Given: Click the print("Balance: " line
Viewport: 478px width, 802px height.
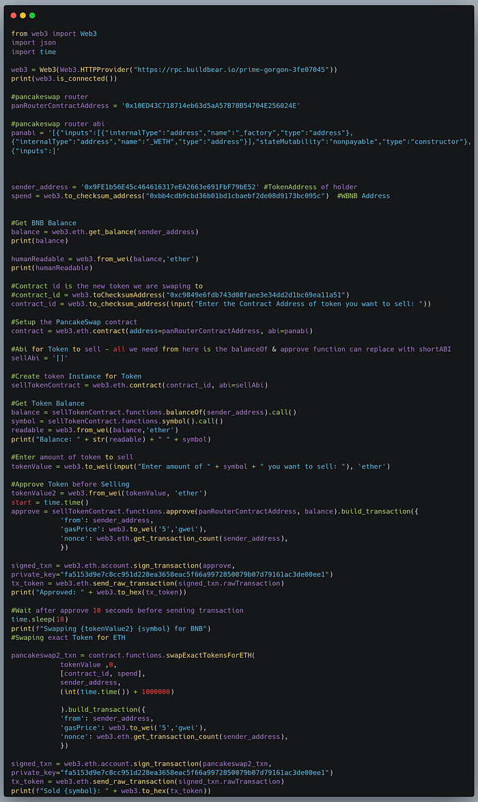Looking at the screenshot, I should pyautogui.click(x=111, y=440).
